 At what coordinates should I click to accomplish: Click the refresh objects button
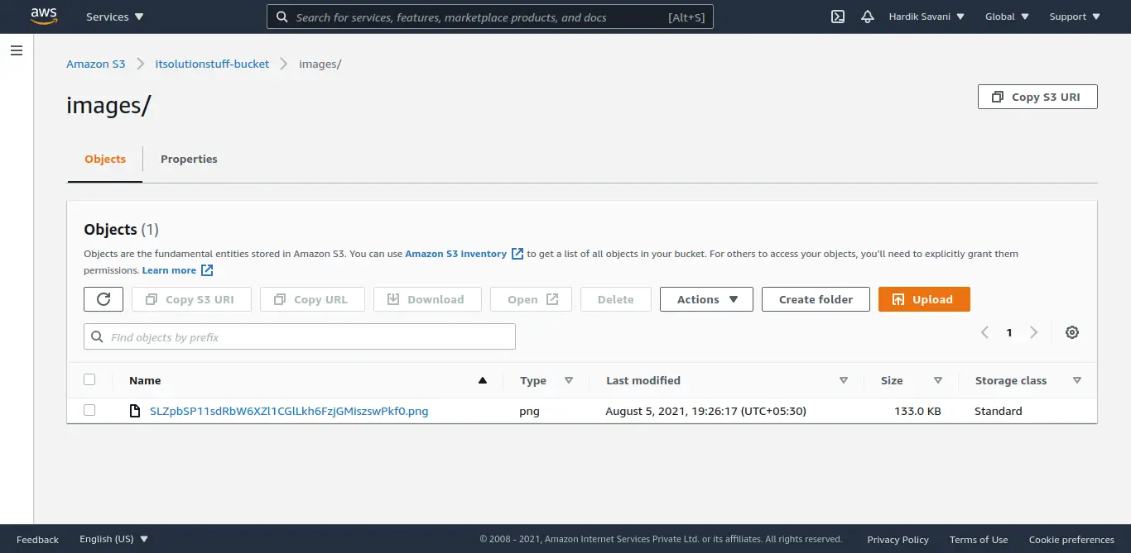103,299
